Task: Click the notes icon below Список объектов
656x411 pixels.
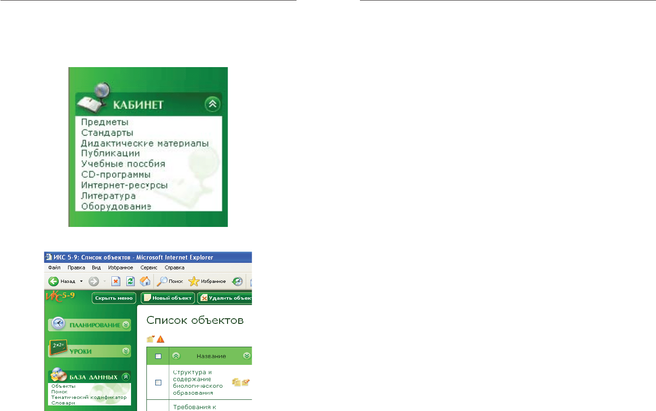Action: 151,339
